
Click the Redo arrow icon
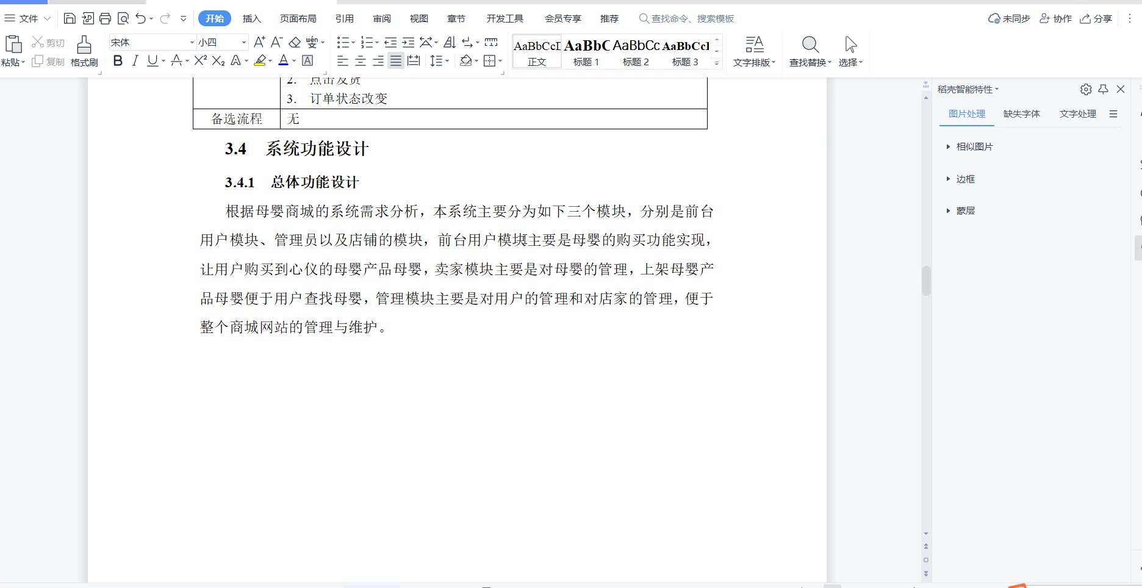pos(165,19)
